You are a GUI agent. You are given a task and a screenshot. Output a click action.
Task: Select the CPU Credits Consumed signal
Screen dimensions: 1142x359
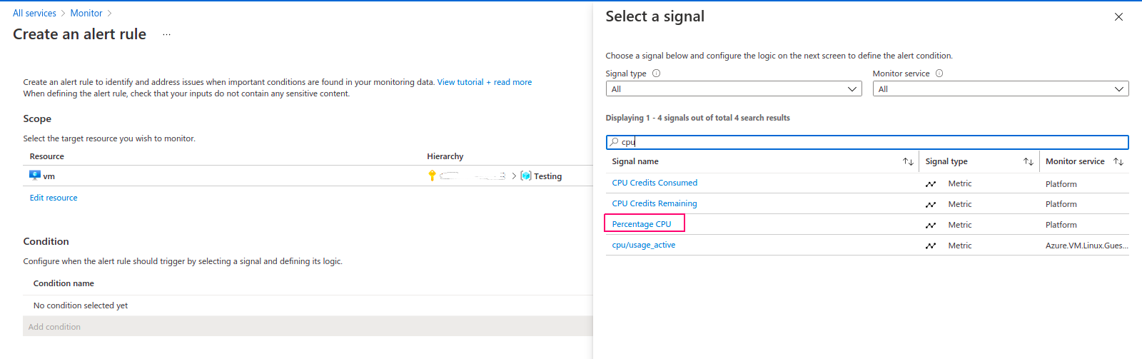655,183
